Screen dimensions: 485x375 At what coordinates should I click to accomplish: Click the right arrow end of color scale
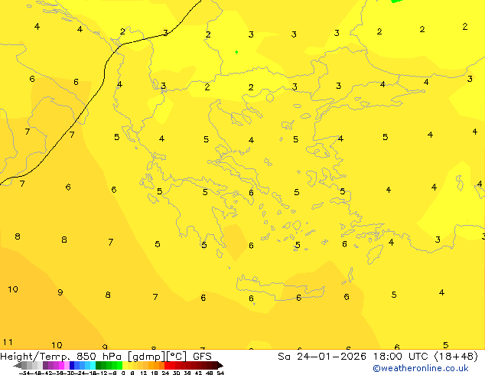click(220, 365)
